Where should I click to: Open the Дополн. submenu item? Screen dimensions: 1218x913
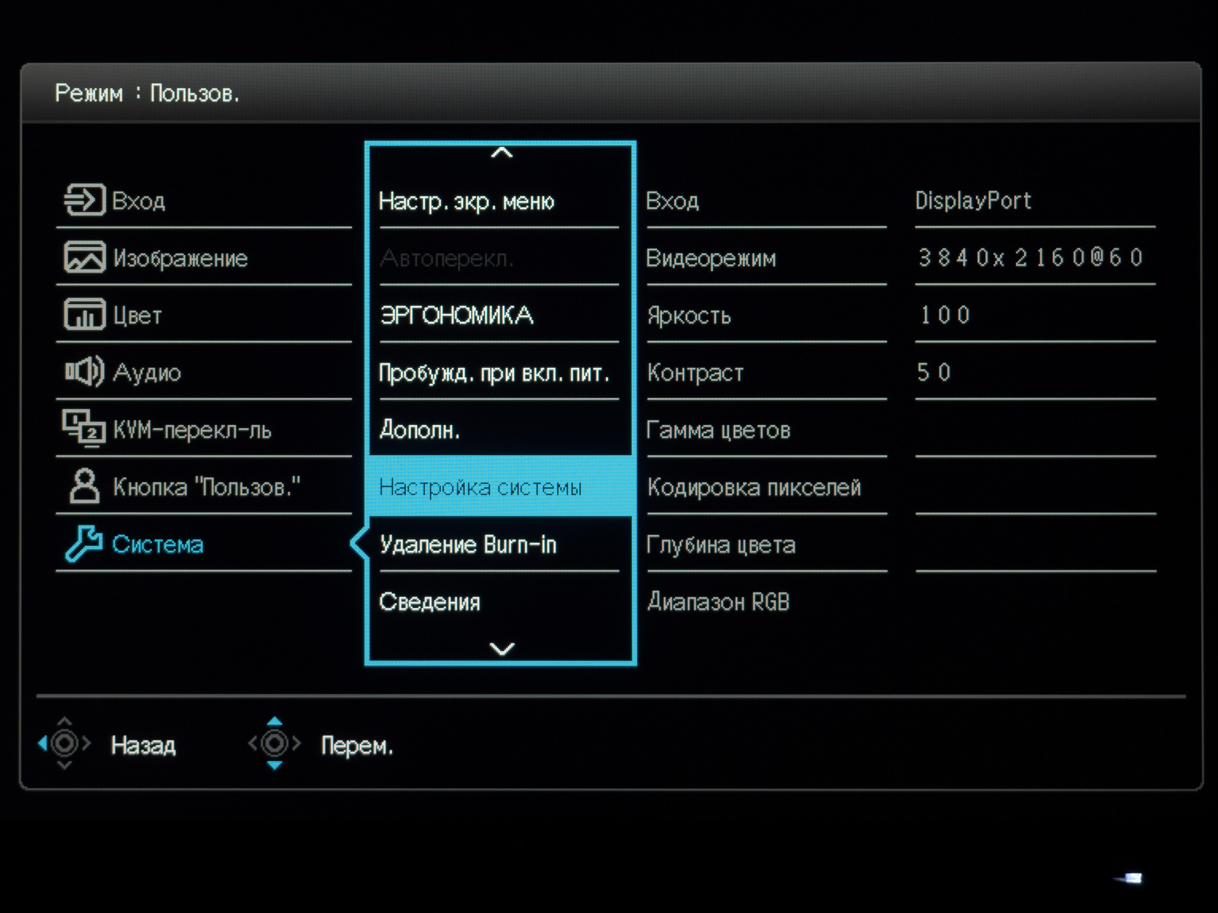coord(419,430)
